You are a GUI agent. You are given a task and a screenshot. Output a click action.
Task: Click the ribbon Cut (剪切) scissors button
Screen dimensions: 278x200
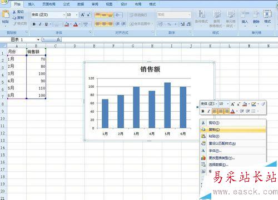(18, 12)
